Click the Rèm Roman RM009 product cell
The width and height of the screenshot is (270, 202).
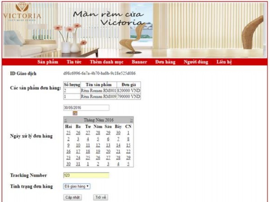pyautogui.click(x=99, y=96)
